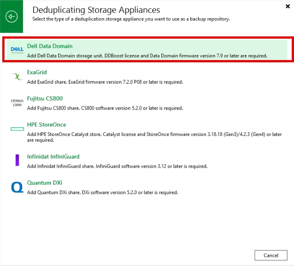Click the Quantum DXi software version text
Image resolution: width=294 pixels, height=266 pixels.
click(103, 192)
